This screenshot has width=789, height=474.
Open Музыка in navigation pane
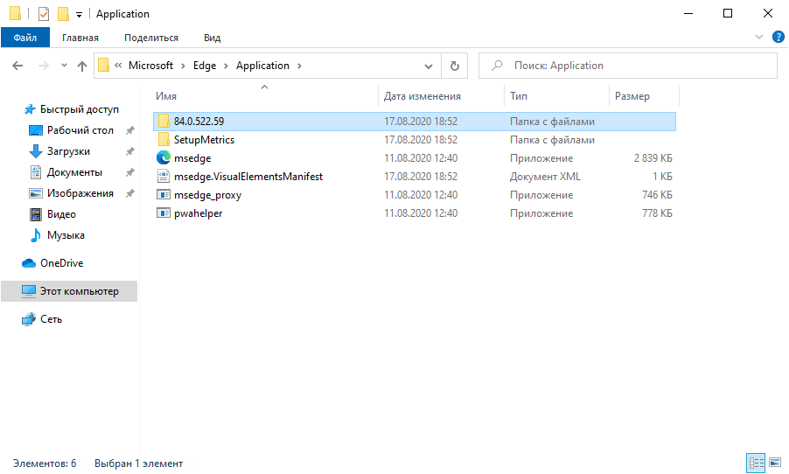click(x=66, y=235)
